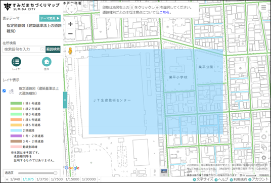
Task: Select the 1項1号道路 green swatch
Action: click(x=16, y=104)
